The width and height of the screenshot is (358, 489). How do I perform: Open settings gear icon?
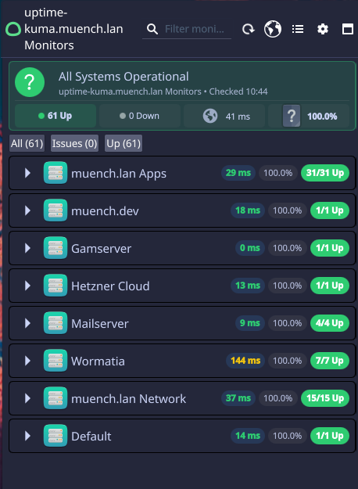click(323, 29)
